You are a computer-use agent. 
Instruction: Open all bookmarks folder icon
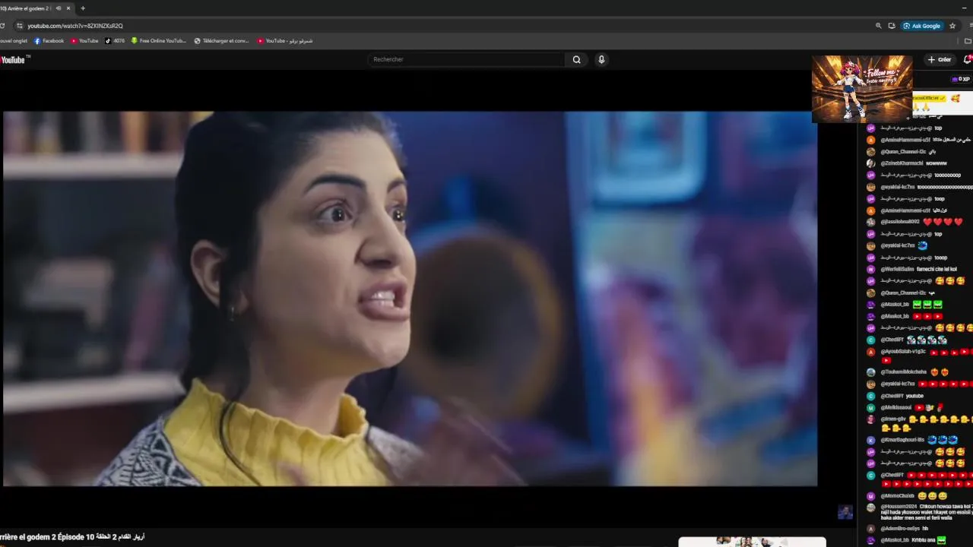tap(968, 41)
